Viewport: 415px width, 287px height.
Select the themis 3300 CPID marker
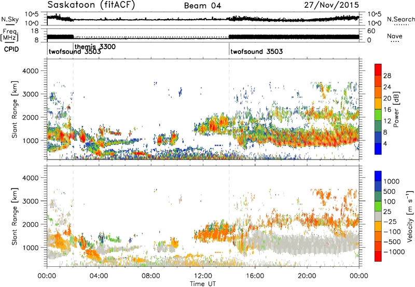coord(95,47)
